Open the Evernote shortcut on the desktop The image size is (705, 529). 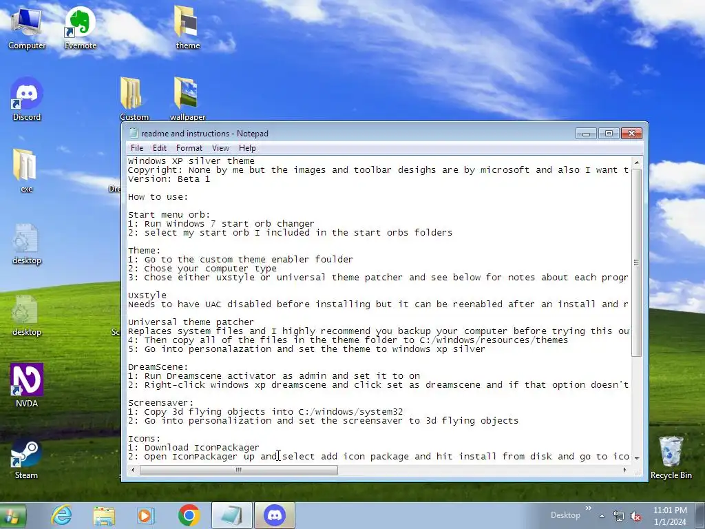tap(80, 28)
